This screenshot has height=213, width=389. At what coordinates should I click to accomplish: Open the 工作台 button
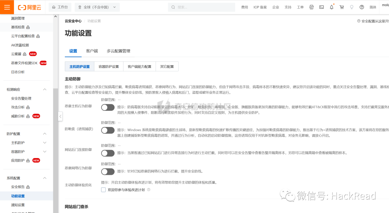point(60,7)
